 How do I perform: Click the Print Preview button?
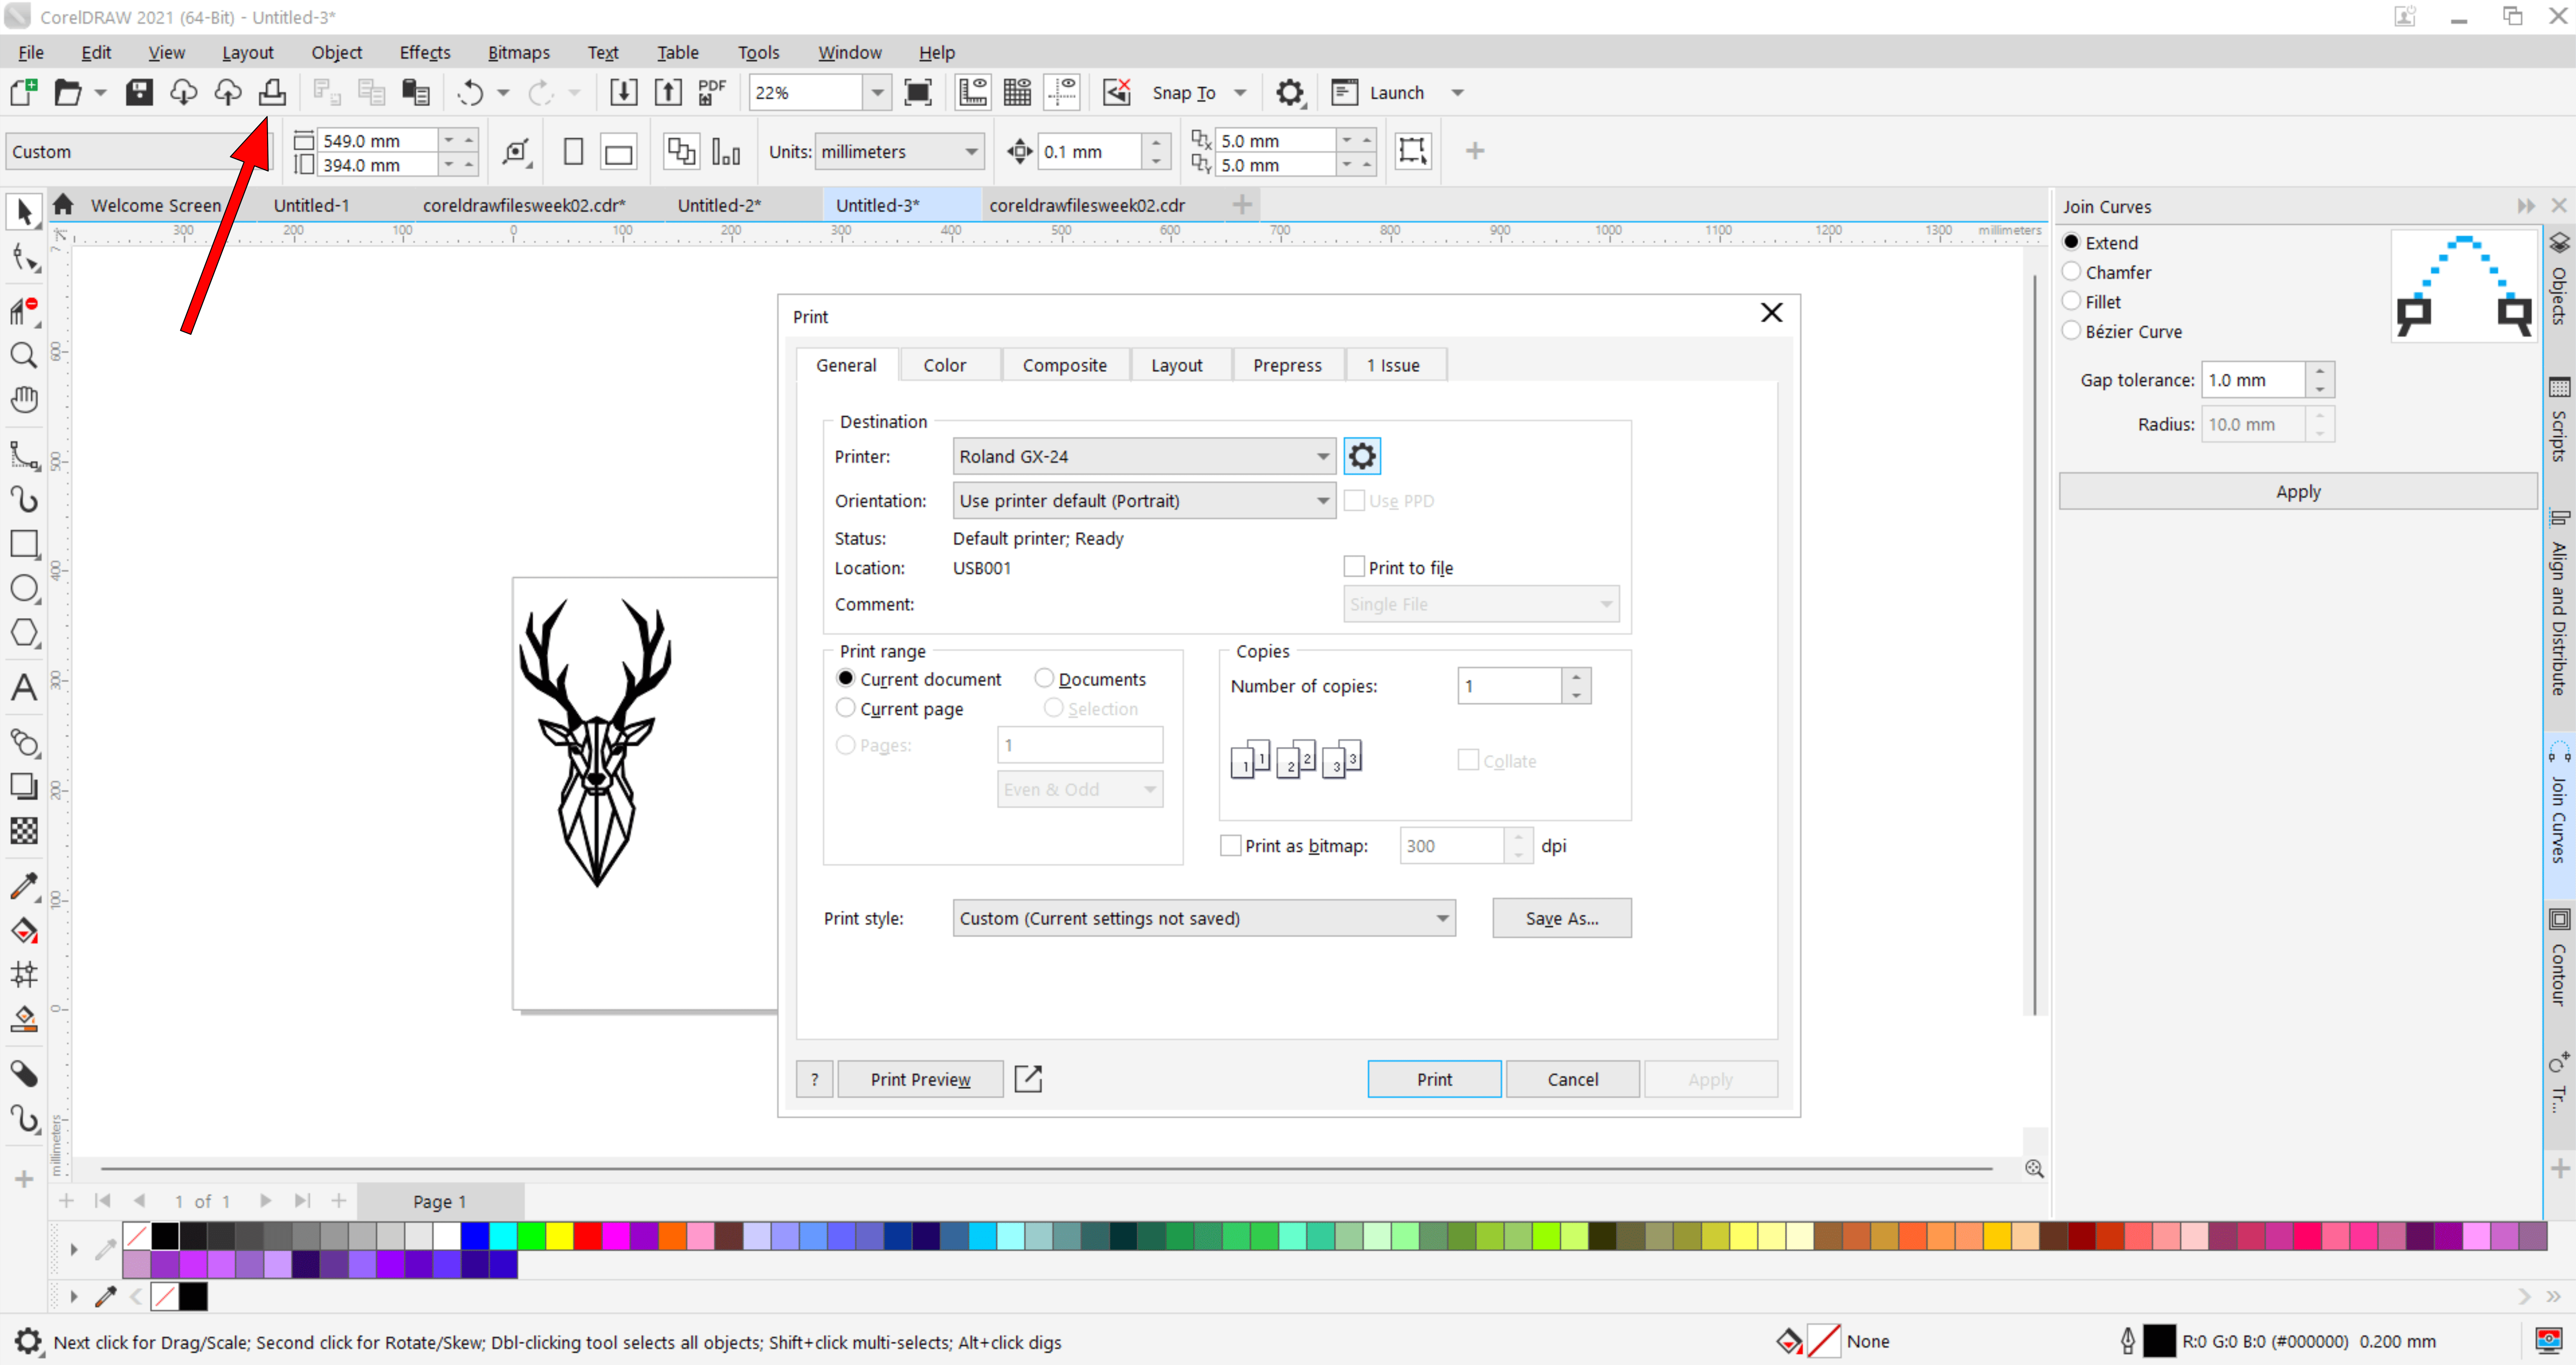tap(919, 1080)
